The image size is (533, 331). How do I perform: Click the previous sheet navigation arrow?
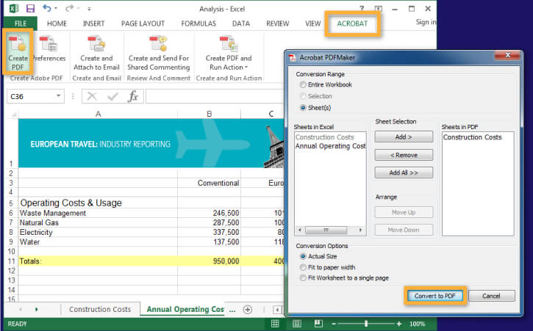pyautogui.click(x=21, y=309)
